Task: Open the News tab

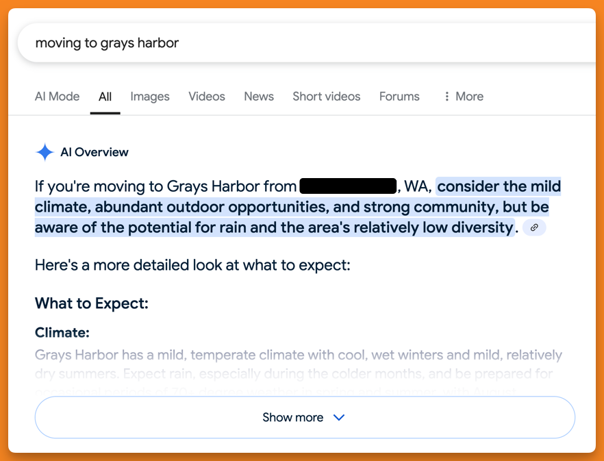Action: 259,97
